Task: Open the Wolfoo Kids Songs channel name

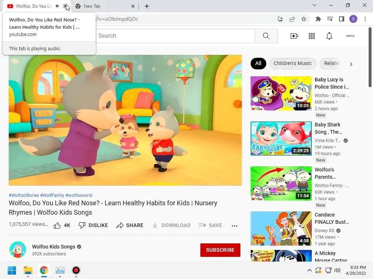Action: pos(54,247)
